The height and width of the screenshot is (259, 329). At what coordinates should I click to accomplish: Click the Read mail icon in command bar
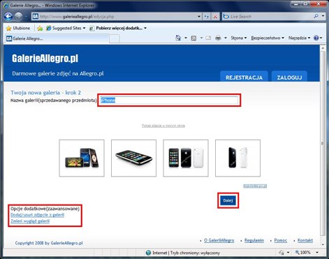click(208, 38)
